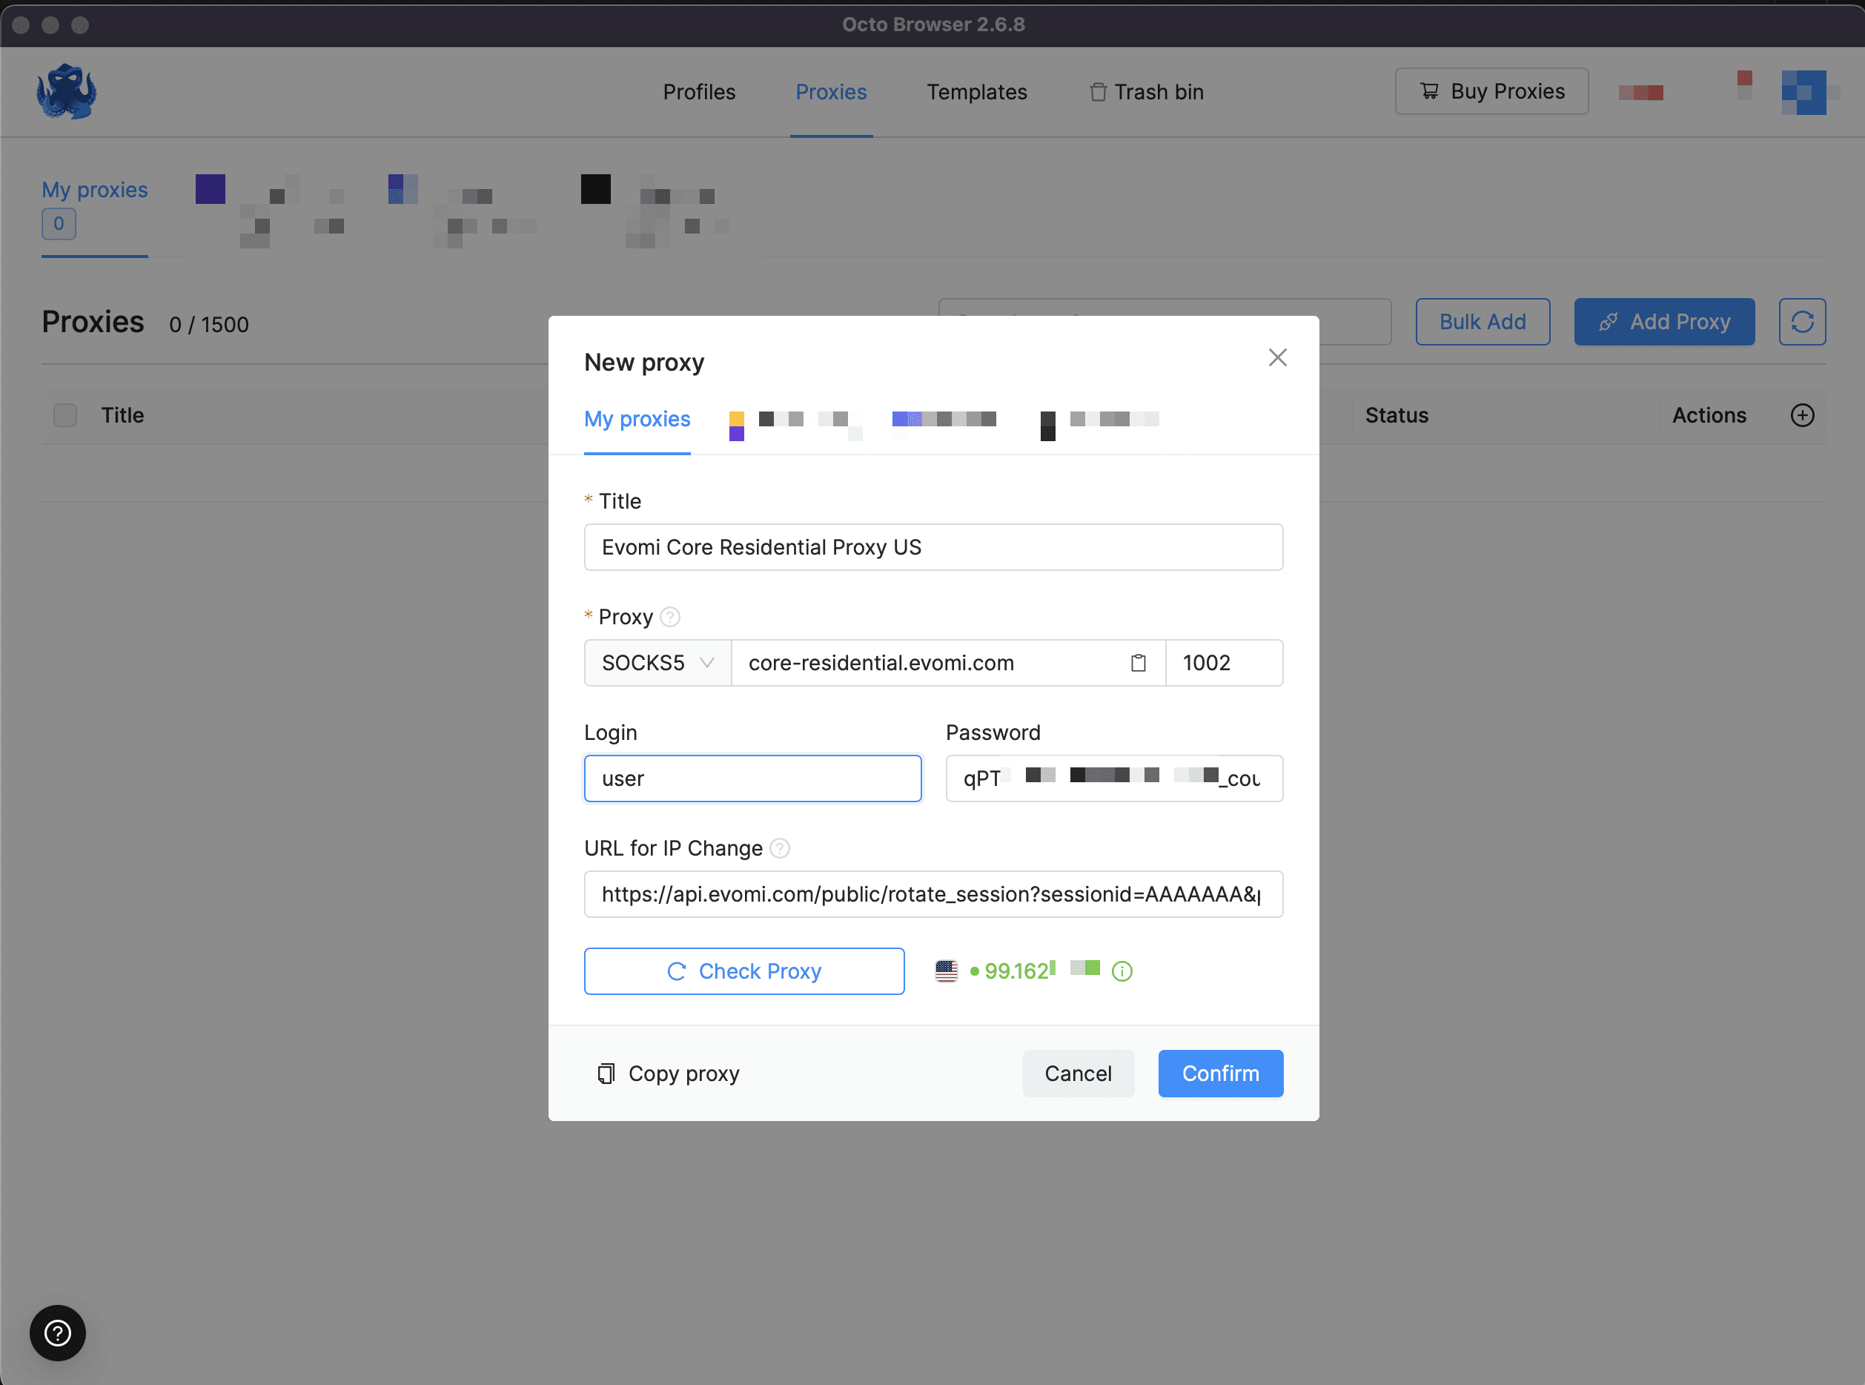Toggle the select-all checkbox beside Title column

tap(65, 415)
